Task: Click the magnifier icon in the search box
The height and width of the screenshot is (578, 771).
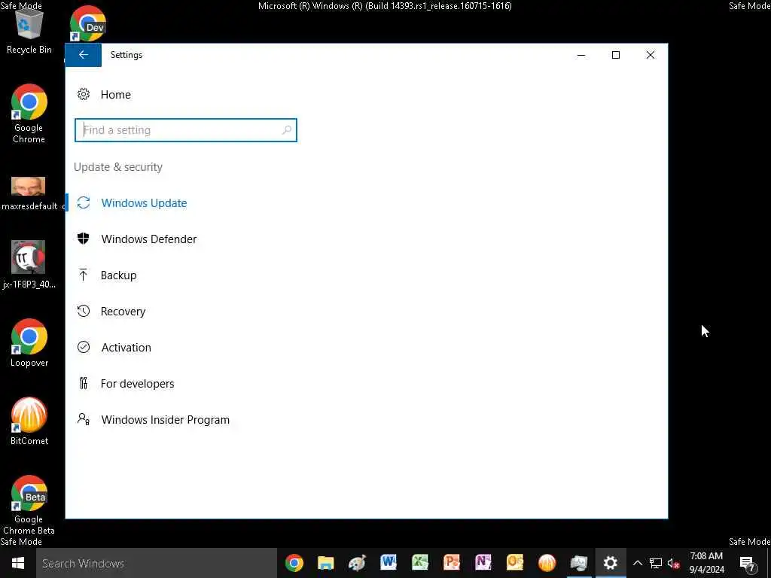Action: (287, 130)
